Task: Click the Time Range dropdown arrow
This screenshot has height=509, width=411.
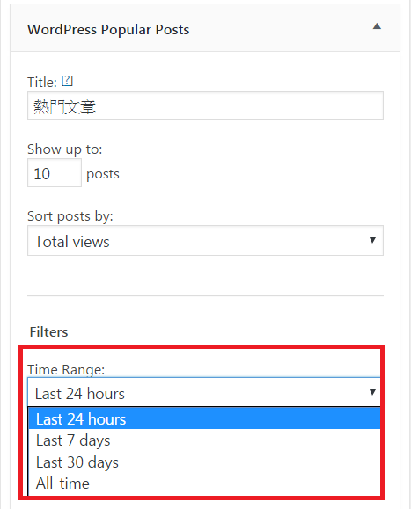Action: (x=372, y=392)
